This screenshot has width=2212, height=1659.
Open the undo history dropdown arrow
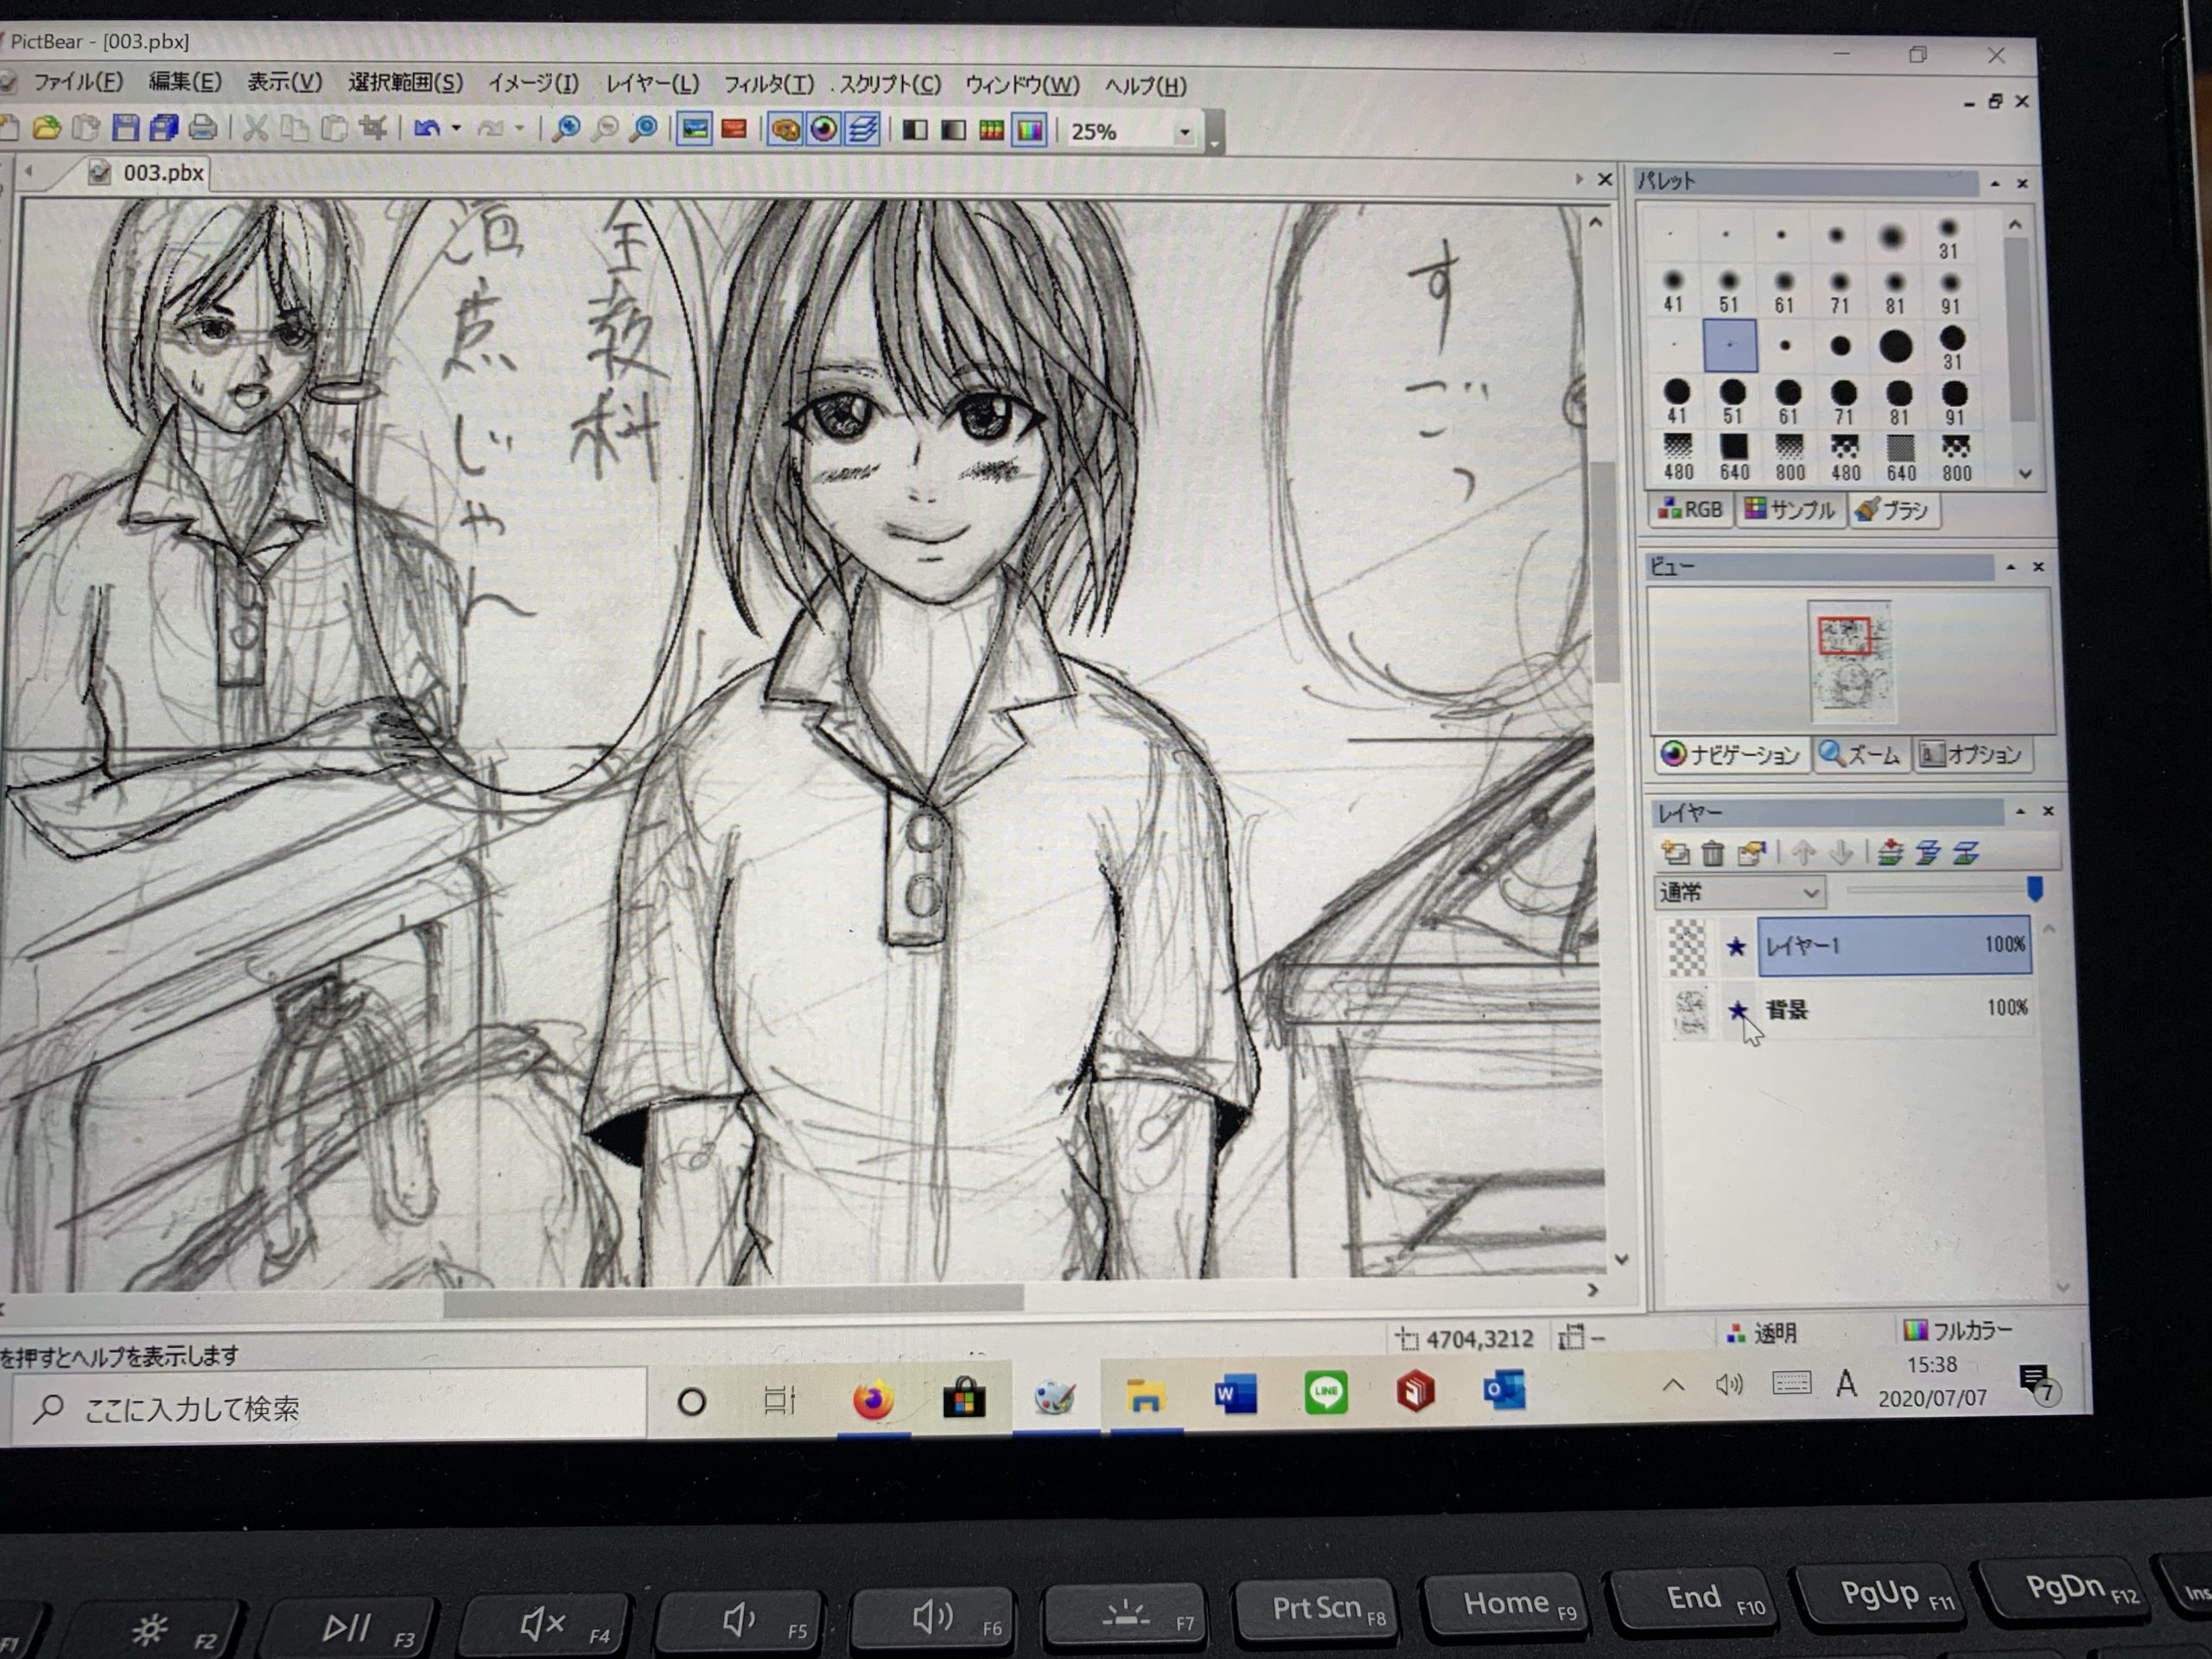click(x=456, y=129)
